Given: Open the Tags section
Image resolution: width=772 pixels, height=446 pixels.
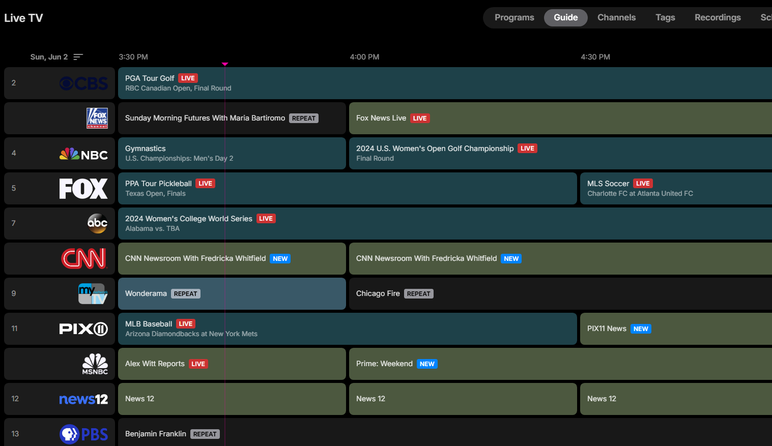Looking at the screenshot, I should (x=665, y=17).
